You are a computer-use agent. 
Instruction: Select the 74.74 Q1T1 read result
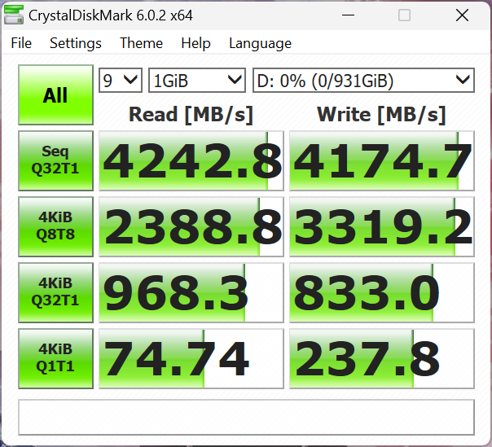pyautogui.click(x=191, y=358)
